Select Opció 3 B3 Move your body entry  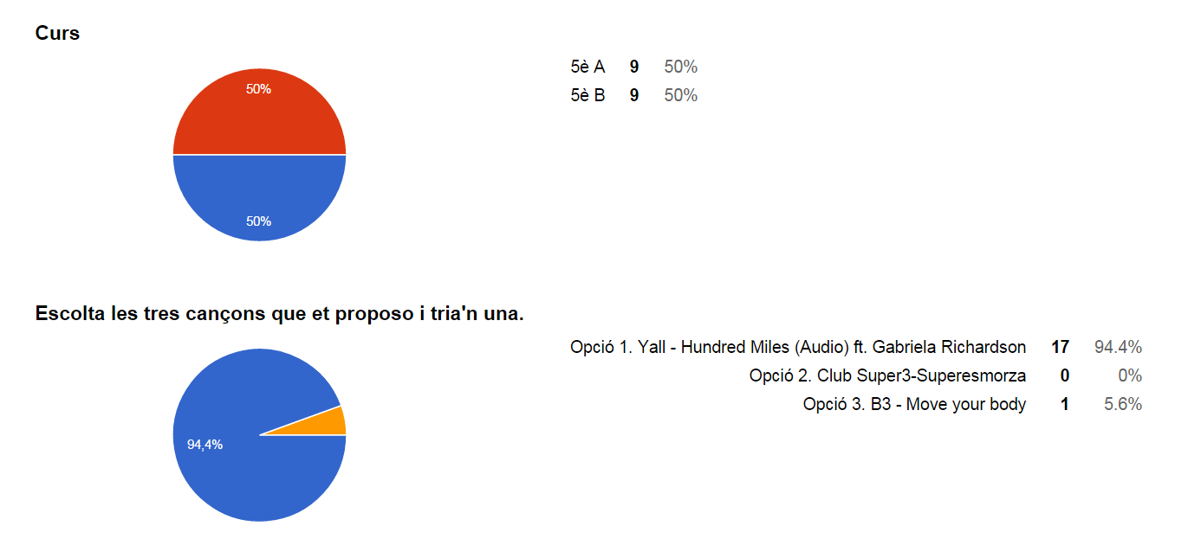pos(914,404)
